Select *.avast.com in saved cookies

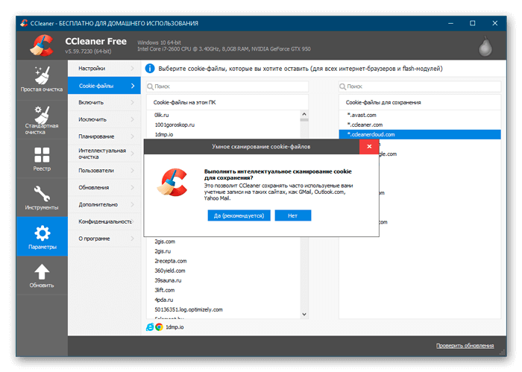point(362,115)
